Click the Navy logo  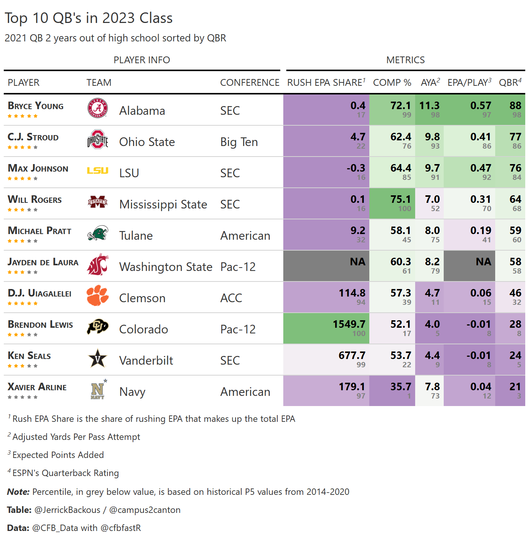tap(98, 389)
